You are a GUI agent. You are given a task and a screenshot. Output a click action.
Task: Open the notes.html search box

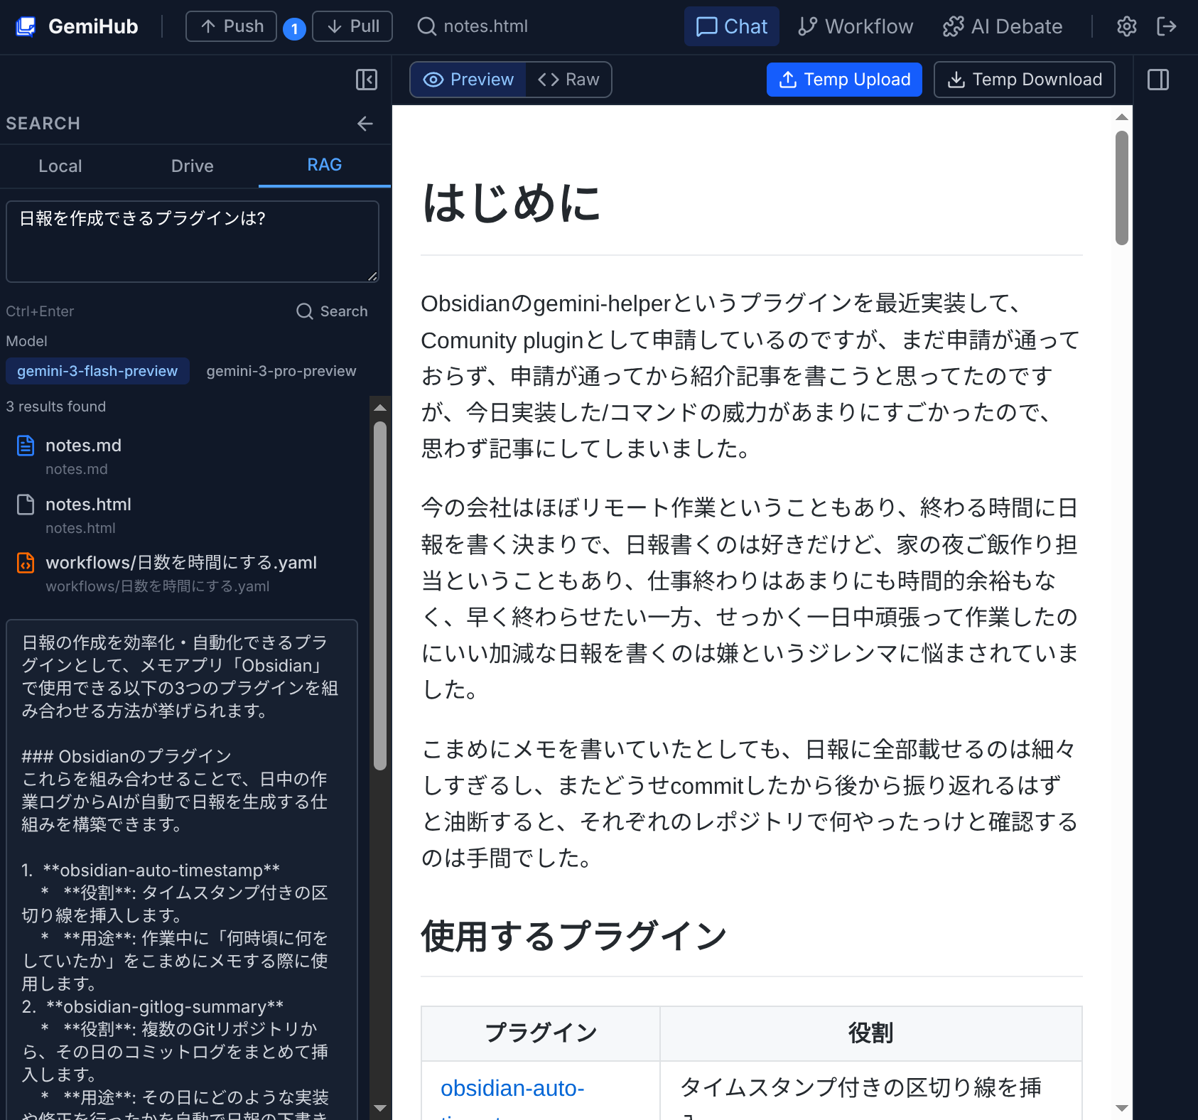(472, 26)
